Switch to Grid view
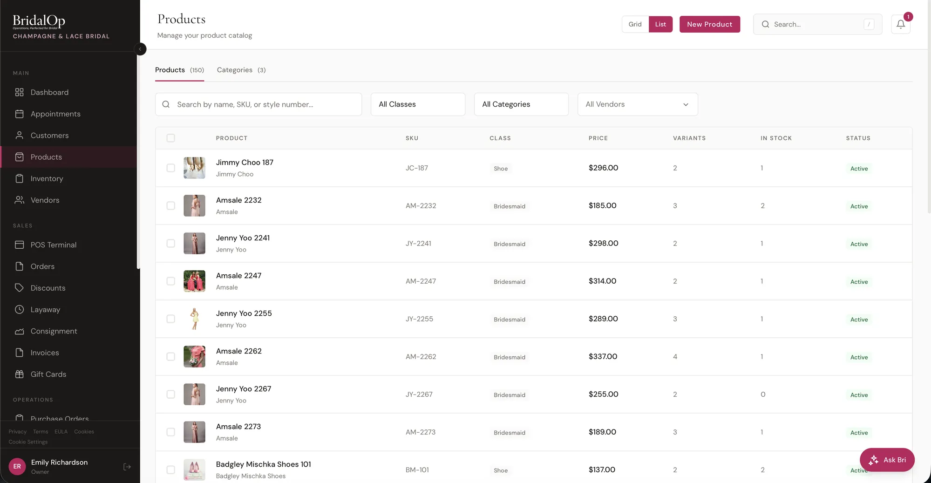The image size is (931, 483). click(x=635, y=24)
